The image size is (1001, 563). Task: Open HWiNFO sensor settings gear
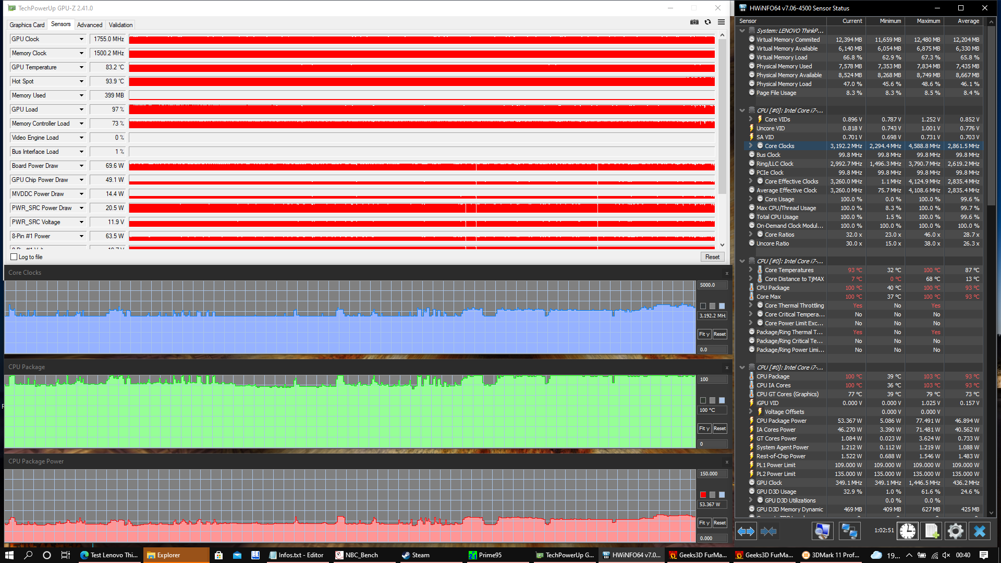[955, 531]
